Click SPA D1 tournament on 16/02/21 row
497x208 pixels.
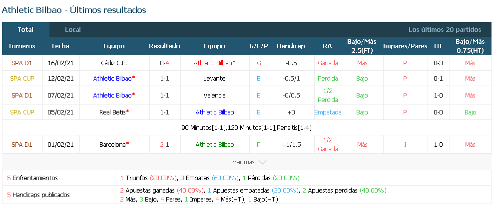coord(22,63)
